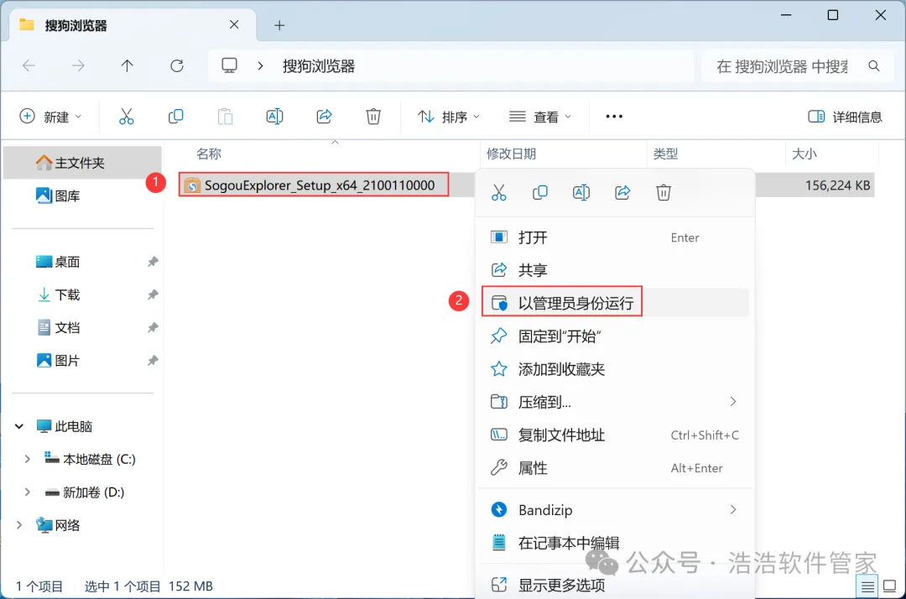The height and width of the screenshot is (599, 906).
Task: Go back with the left arrow
Action: [x=29, y=65]
